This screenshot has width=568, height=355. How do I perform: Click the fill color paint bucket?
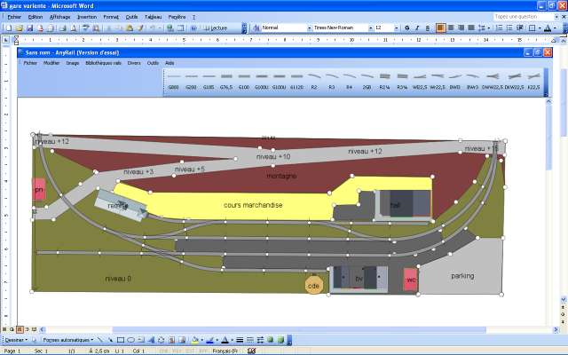click(195, 340)
